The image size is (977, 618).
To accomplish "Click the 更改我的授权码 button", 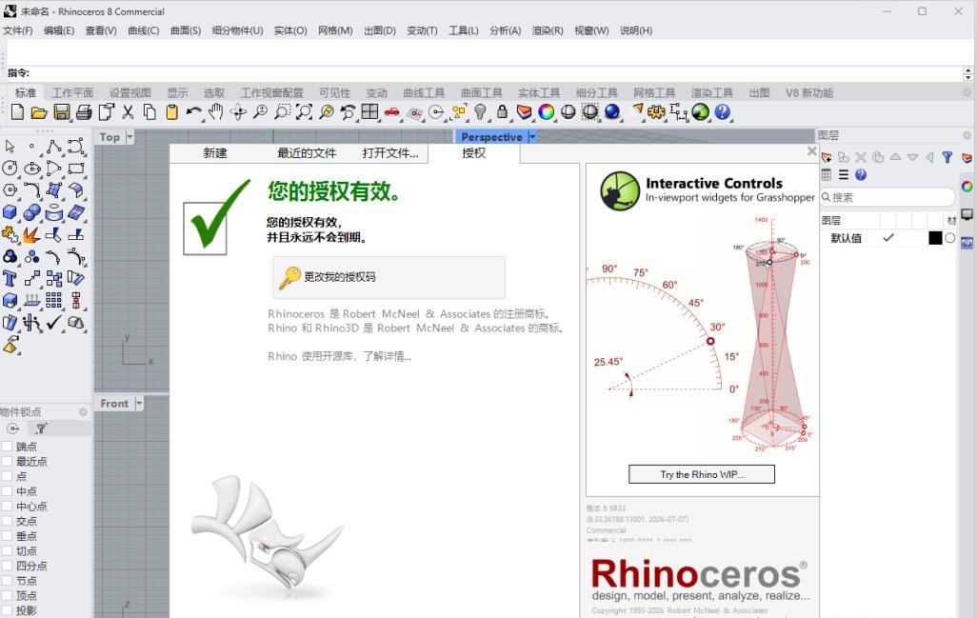I will tap(389, 277).
